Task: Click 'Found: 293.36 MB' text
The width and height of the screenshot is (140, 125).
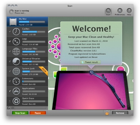Action: tap(30, 54)
